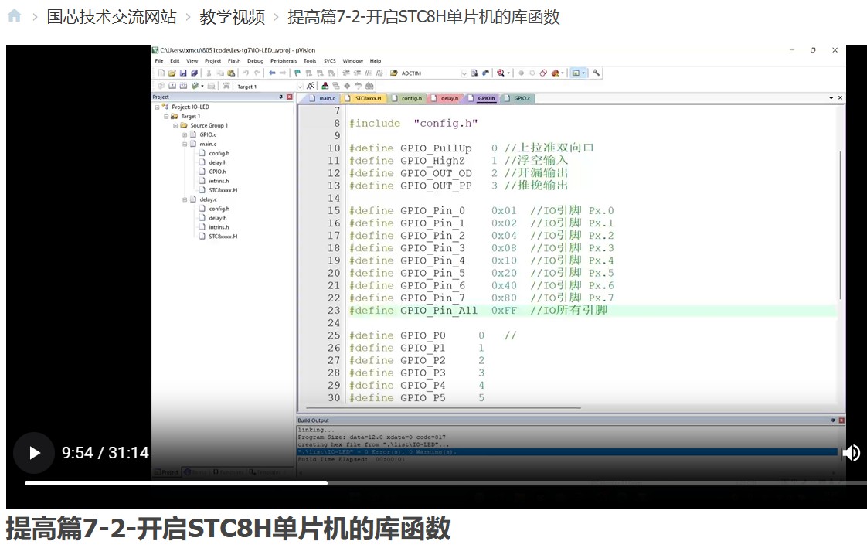Select intrins.h under main.c in tree
867x548 pixels.
point(219,181)
